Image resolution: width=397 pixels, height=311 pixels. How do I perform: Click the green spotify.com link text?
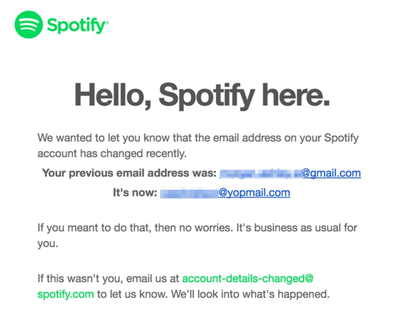(66, 294)
